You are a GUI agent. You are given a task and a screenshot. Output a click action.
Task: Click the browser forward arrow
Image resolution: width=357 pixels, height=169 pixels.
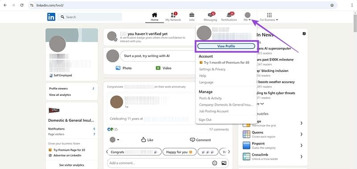(13, 5)
